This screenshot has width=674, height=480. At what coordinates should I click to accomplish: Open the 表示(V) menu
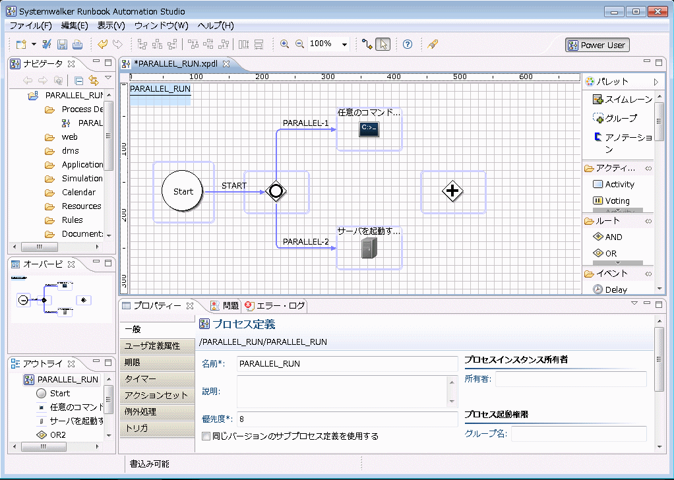[x=111, y=25]
